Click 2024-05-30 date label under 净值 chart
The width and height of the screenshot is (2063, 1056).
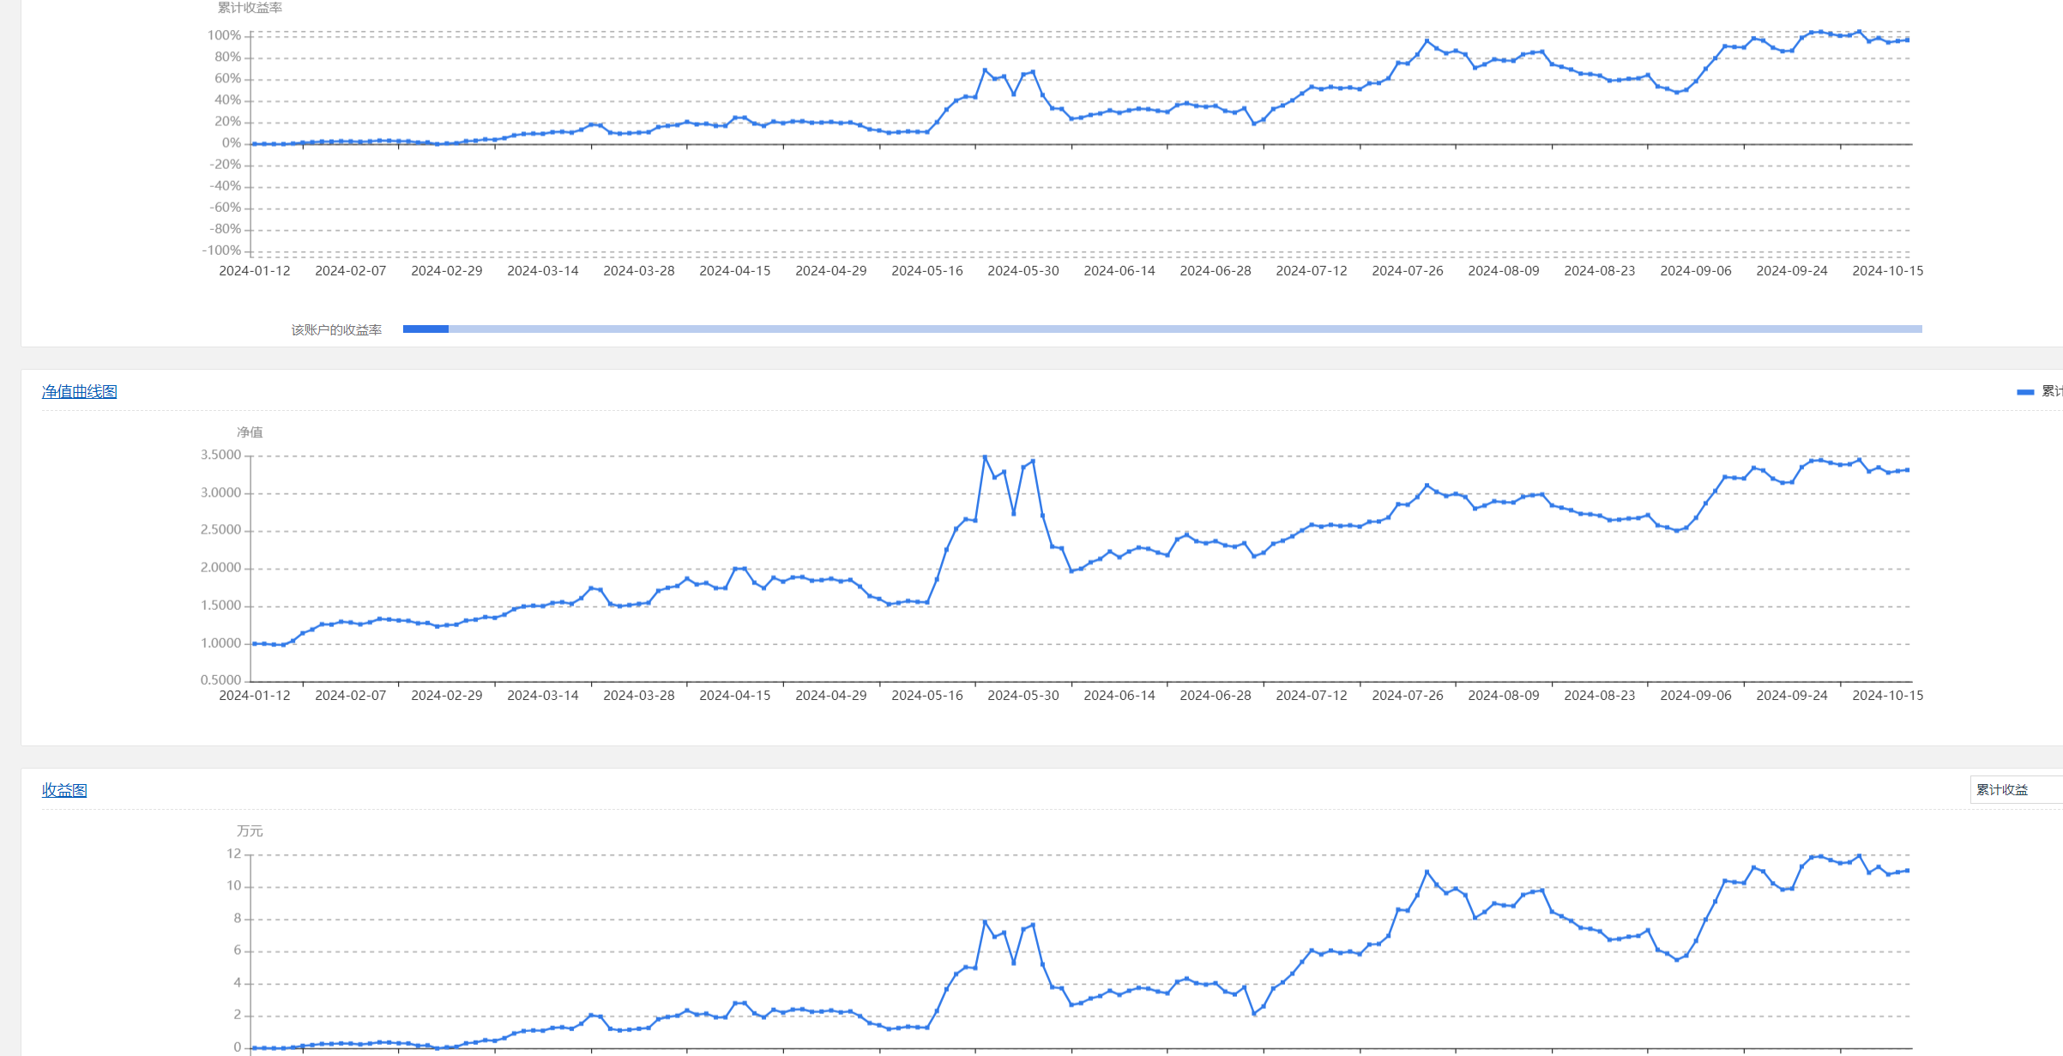[1022, 696]
